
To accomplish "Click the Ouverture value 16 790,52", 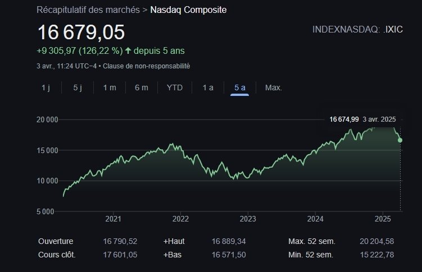I will pyautogui.click(x=120, y=241).
